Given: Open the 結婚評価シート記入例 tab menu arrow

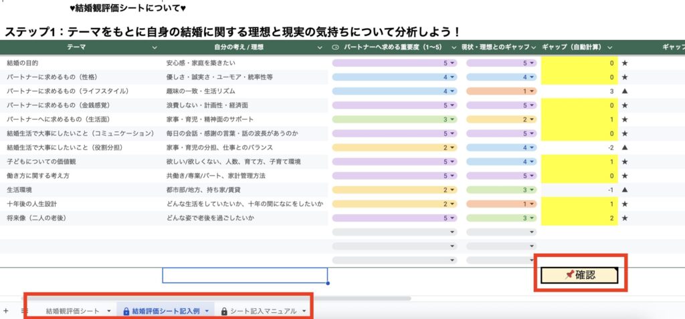Looking at the screenshot, I should [207, 311].
